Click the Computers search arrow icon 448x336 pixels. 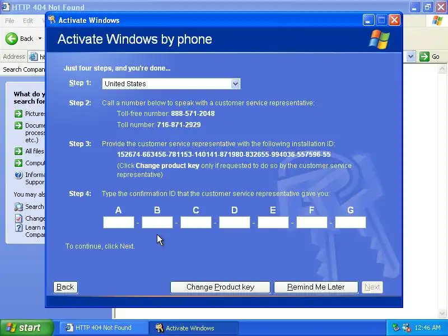point(18,163)
